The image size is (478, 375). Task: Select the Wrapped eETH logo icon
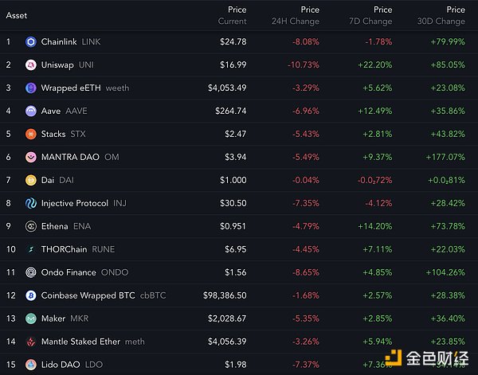[31, 88]
